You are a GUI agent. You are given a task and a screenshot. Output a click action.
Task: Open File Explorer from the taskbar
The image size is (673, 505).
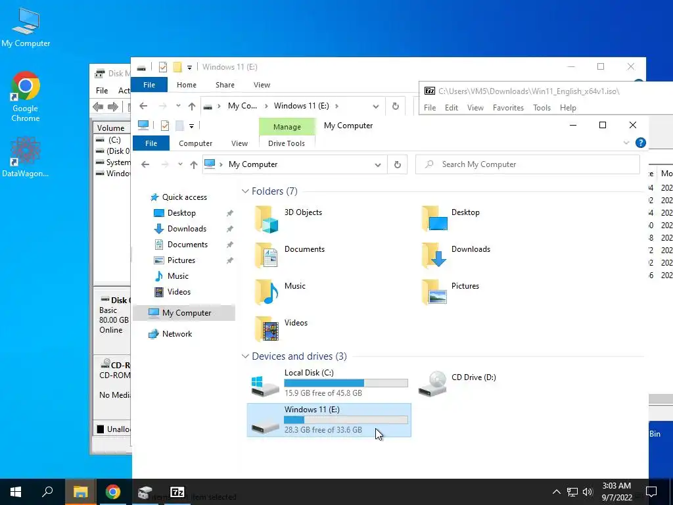click(80, 492)
